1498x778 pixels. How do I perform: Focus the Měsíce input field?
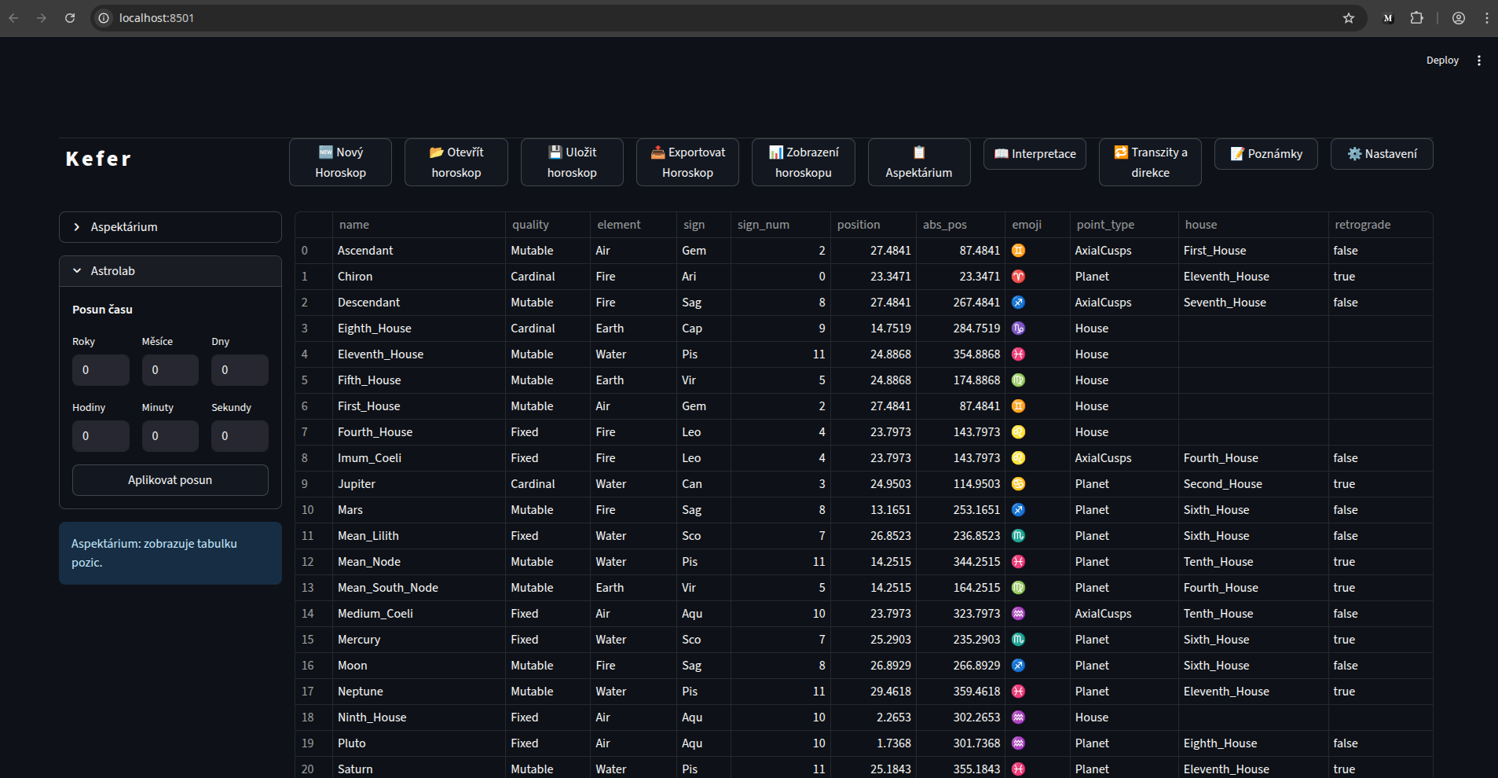[170, 370]
